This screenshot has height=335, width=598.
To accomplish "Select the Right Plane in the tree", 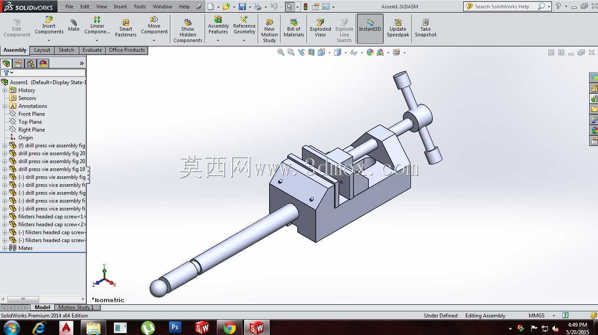I will coord(32,130).
